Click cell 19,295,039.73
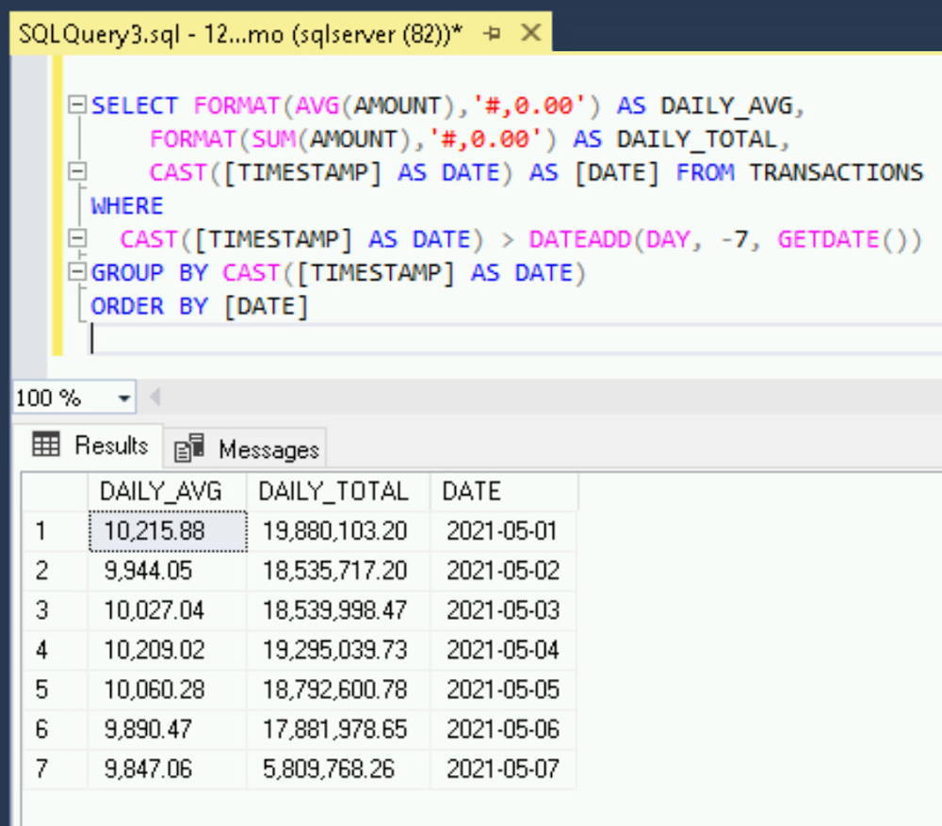 pyautogui.click(x=338, y=650)
